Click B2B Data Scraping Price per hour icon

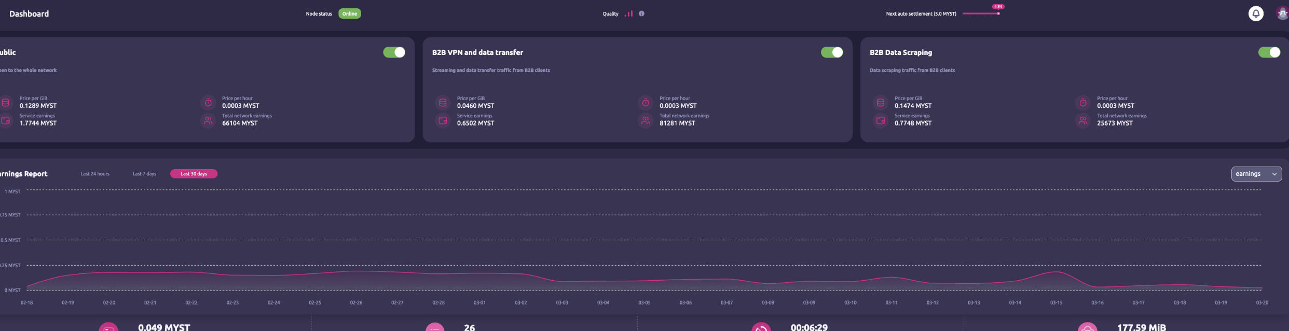pyautogui.click(x=1083, y=103)
